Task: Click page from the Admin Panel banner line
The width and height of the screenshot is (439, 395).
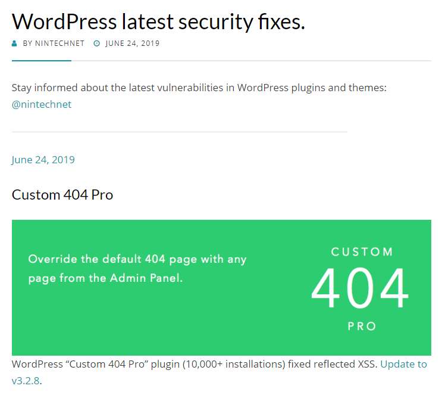Action: point(105,278)
